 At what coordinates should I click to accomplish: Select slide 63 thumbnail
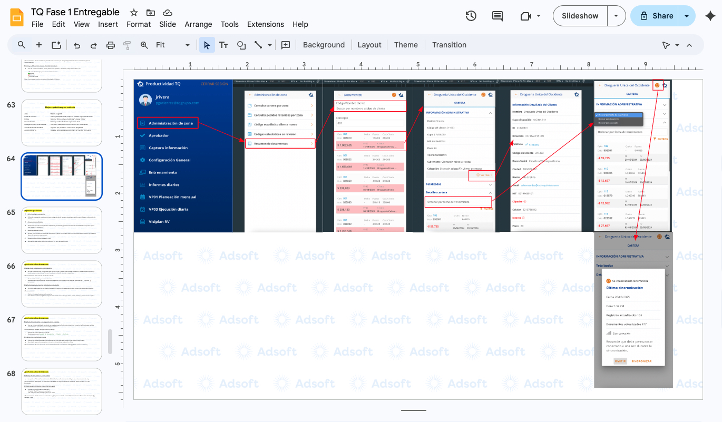tap(62, 123)
